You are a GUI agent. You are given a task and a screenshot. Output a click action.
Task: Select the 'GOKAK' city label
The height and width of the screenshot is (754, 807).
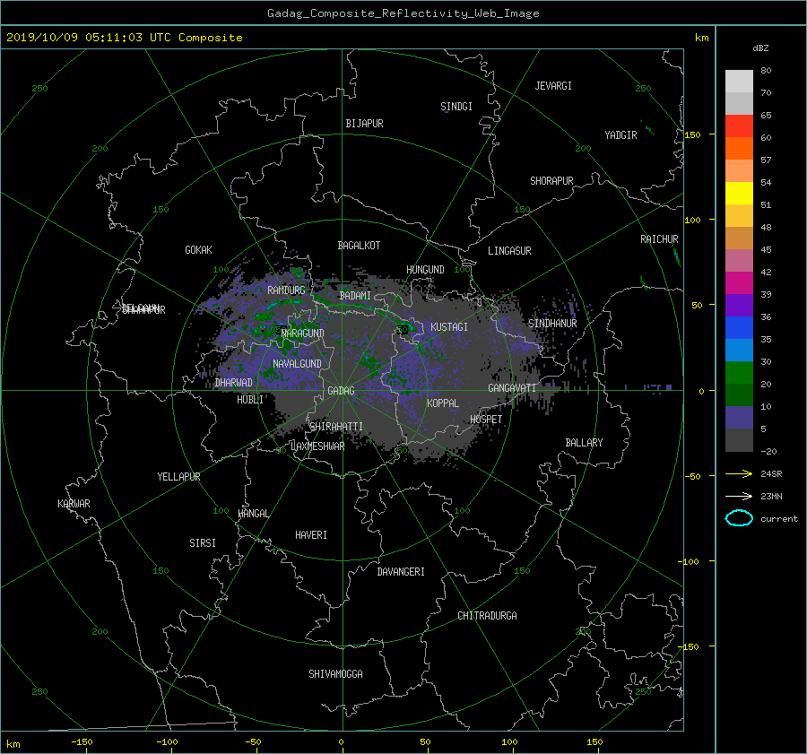coord(199,250)
